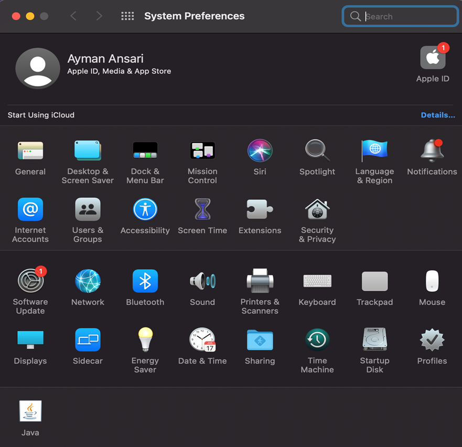This screenshot has width=462, height=447.
Task: Open the Sidecar preferences pane
Action: click(88, 340)
